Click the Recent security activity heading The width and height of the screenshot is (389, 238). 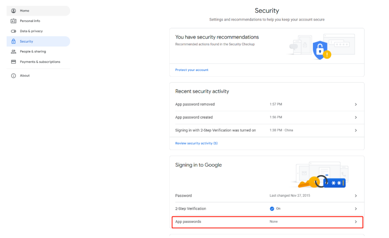[202, 91]
